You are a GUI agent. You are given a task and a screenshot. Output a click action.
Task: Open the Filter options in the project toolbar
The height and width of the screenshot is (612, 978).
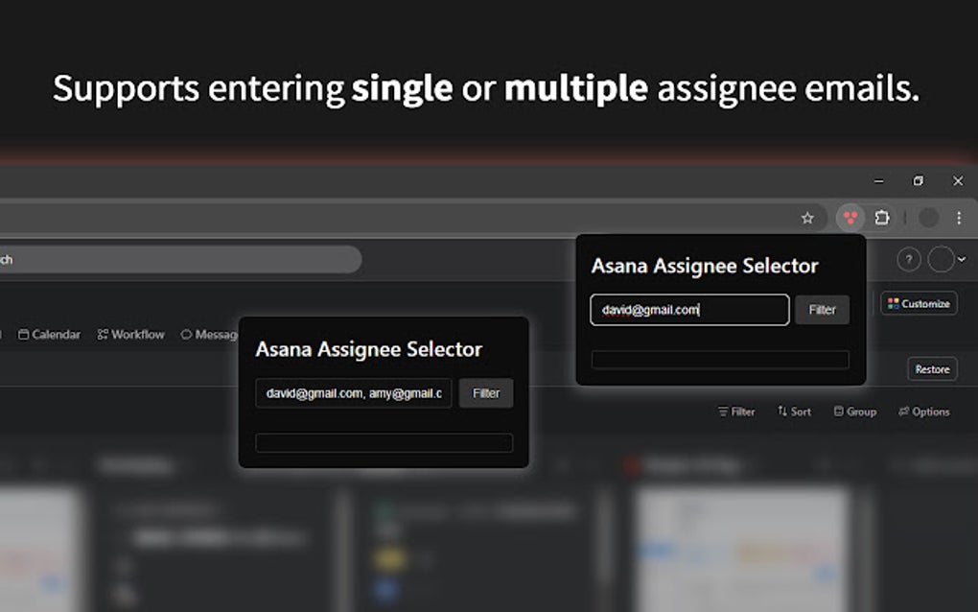[736, 411]
